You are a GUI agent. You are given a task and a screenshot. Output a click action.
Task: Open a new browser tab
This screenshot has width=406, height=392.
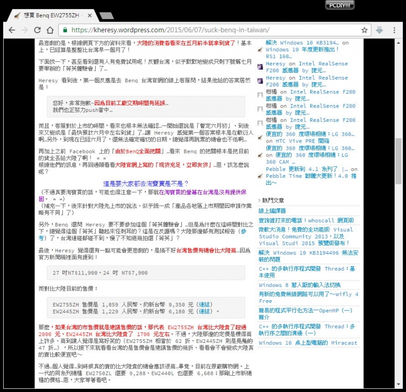[106, 16]
